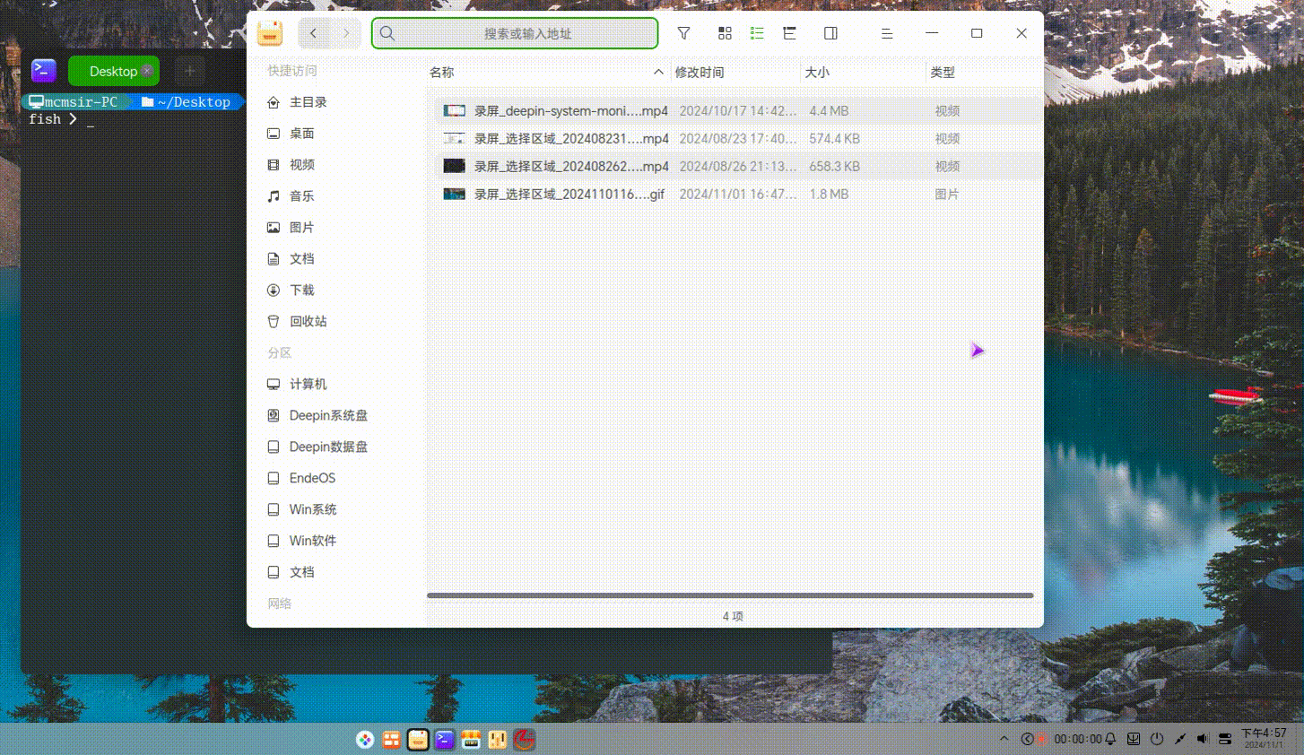Open the file manager main menu

[x=886, y=33]
